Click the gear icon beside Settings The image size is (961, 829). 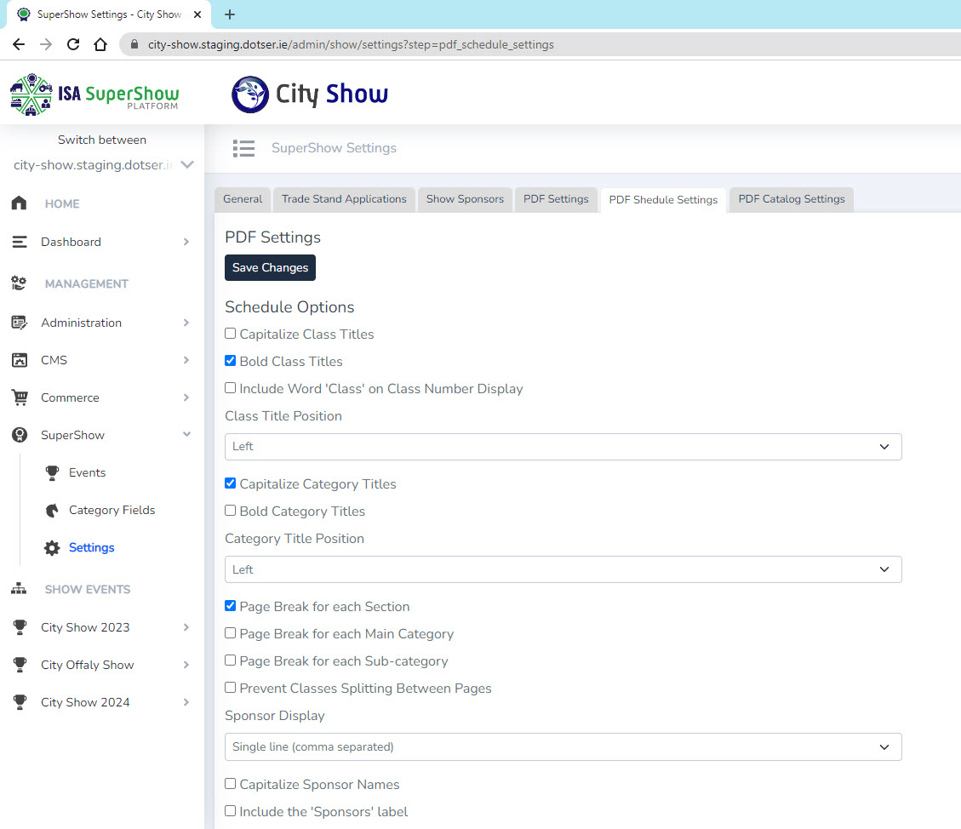(x=53, y=548)
